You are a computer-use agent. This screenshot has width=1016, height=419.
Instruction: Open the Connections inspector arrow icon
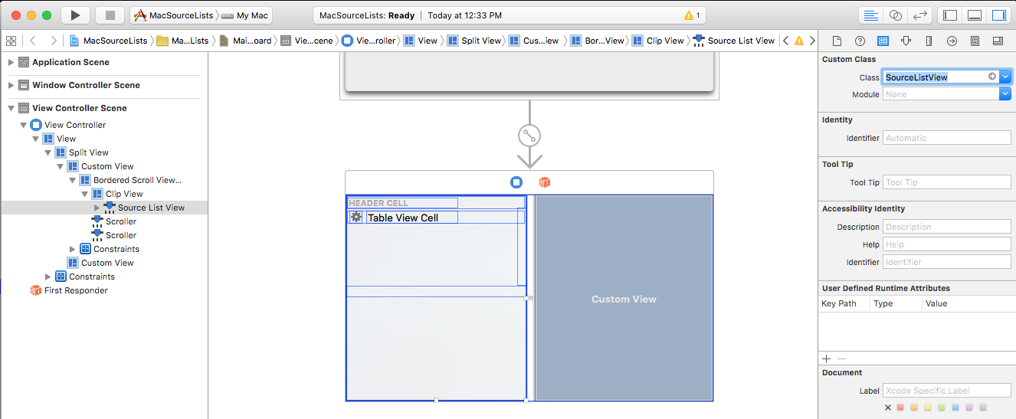pos(952,41)
